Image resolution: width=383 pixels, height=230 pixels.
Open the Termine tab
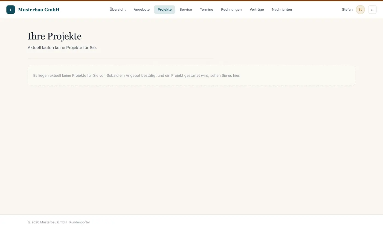[207, 10]
